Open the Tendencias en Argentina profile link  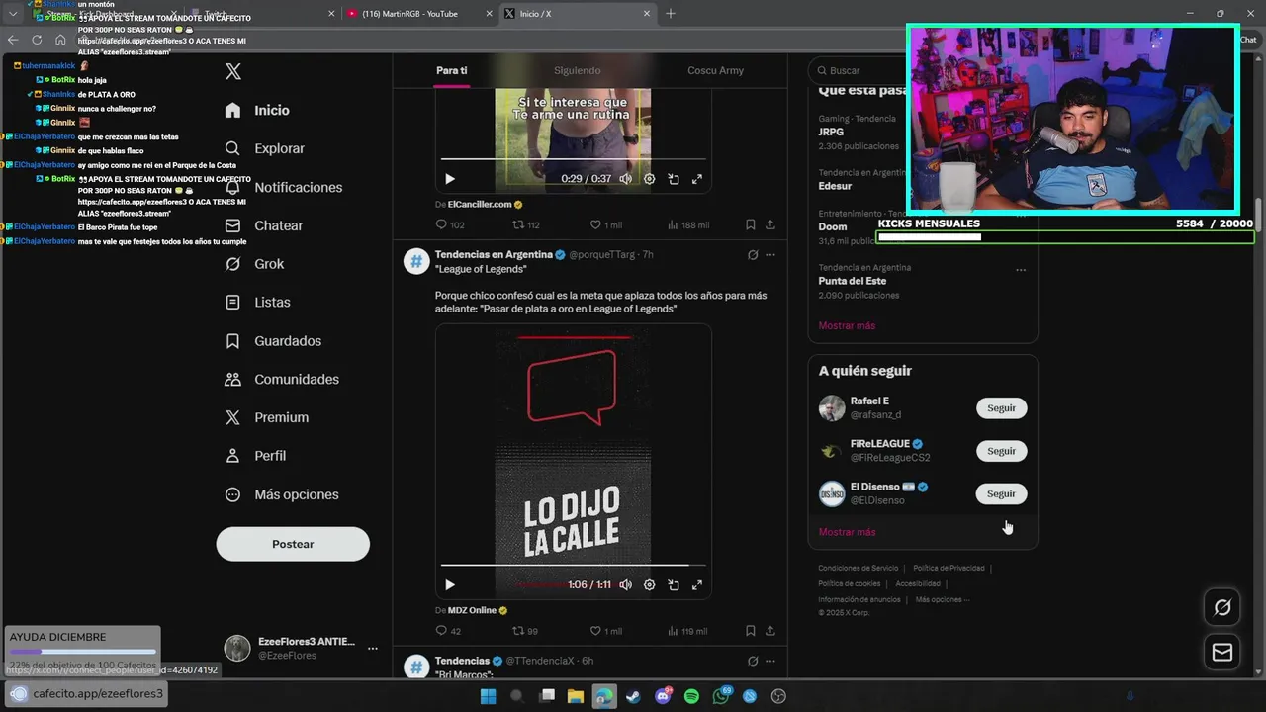point(494,255)
